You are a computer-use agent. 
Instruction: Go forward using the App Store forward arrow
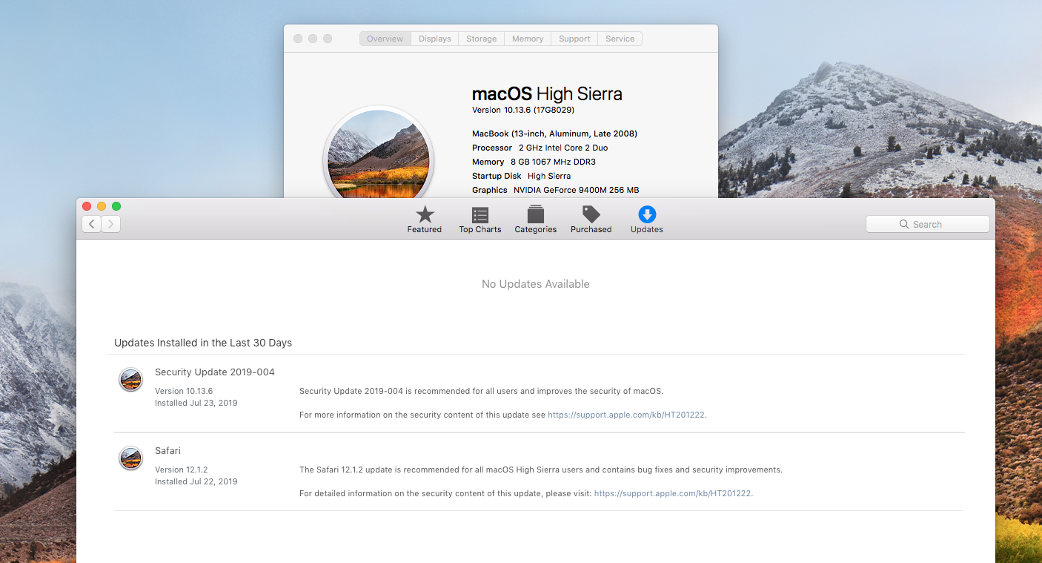pos(111,224)
